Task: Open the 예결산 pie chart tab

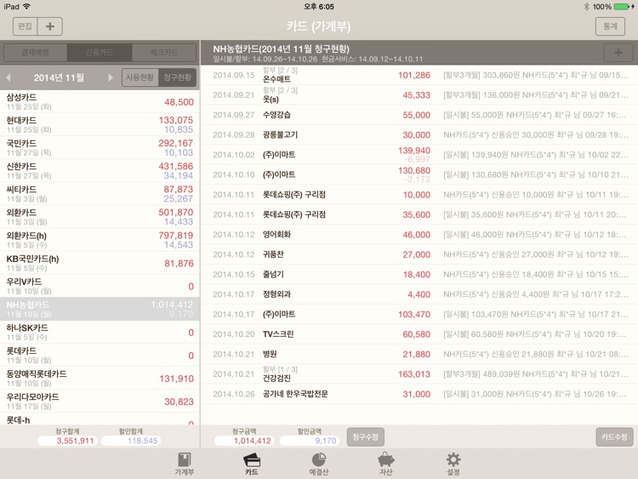Action: click(x=319, y=464)
